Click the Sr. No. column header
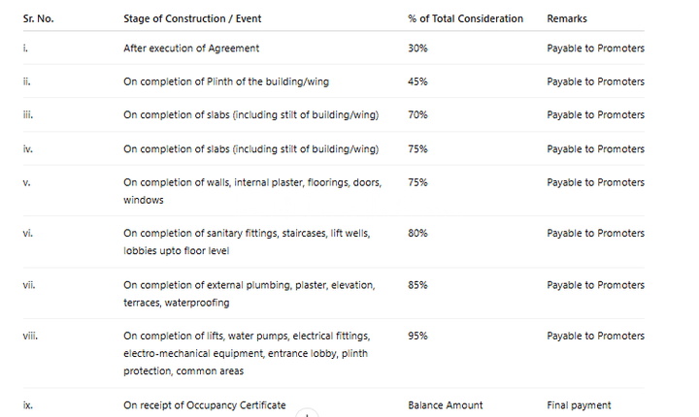 tap(38, 18)
